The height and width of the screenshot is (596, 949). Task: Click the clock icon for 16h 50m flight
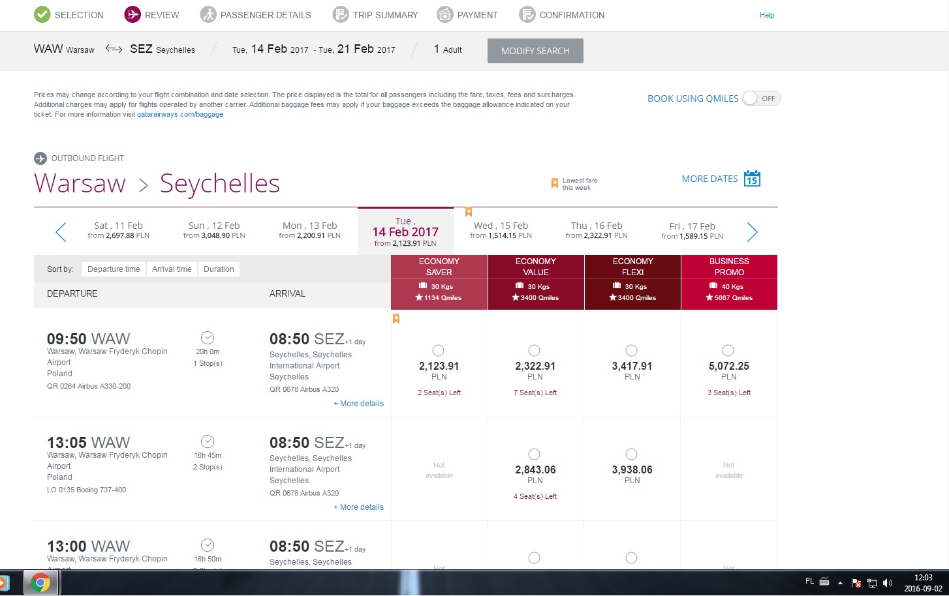tap(208, 545)
